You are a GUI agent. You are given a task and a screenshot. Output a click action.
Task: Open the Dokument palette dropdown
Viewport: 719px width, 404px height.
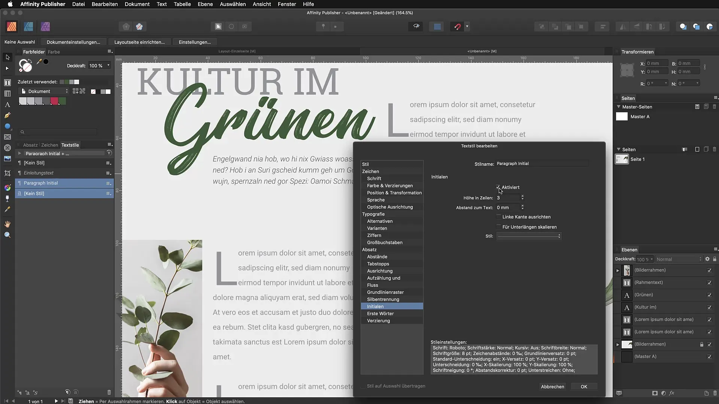[44, 91]
